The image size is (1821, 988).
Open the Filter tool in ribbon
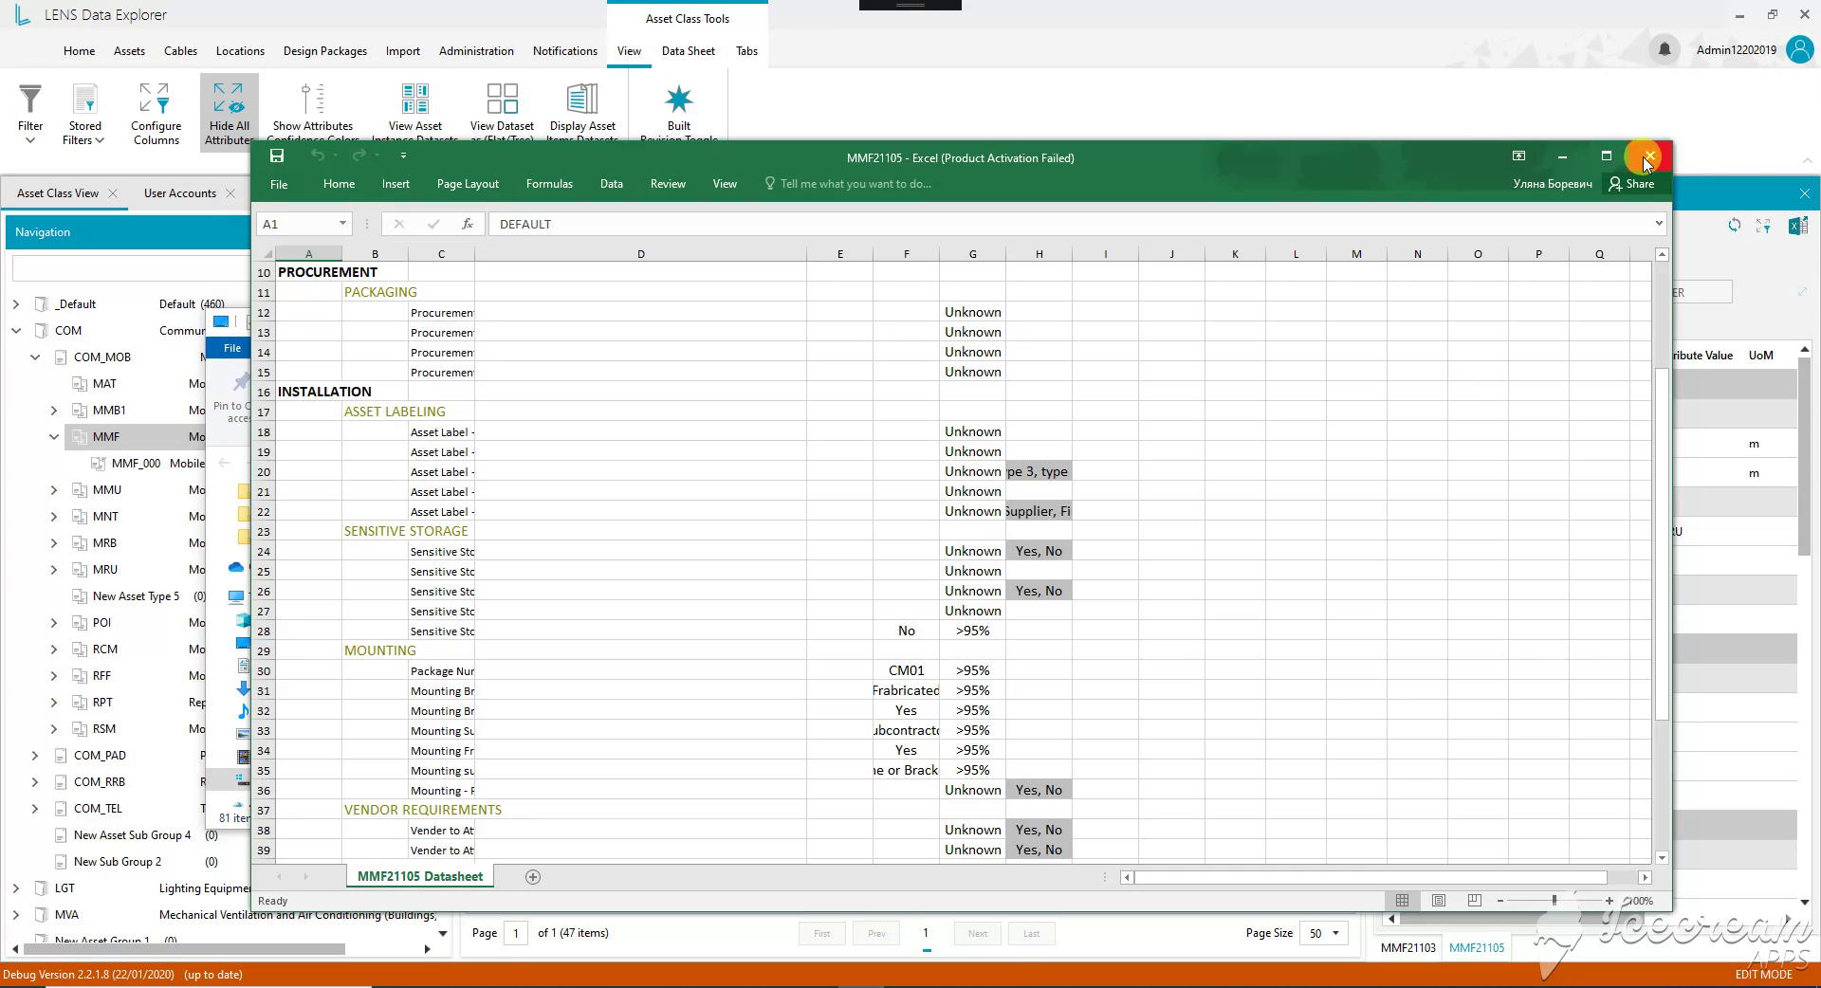(x=30, y=114)
